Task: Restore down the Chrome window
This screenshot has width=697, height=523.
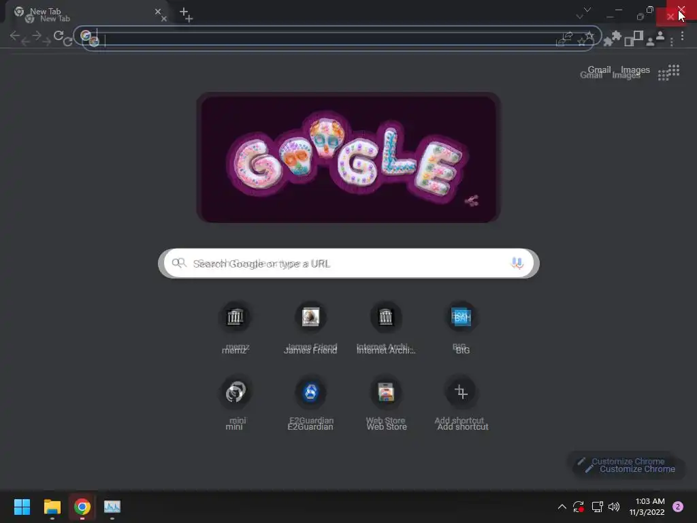Action: click(650, 10)
